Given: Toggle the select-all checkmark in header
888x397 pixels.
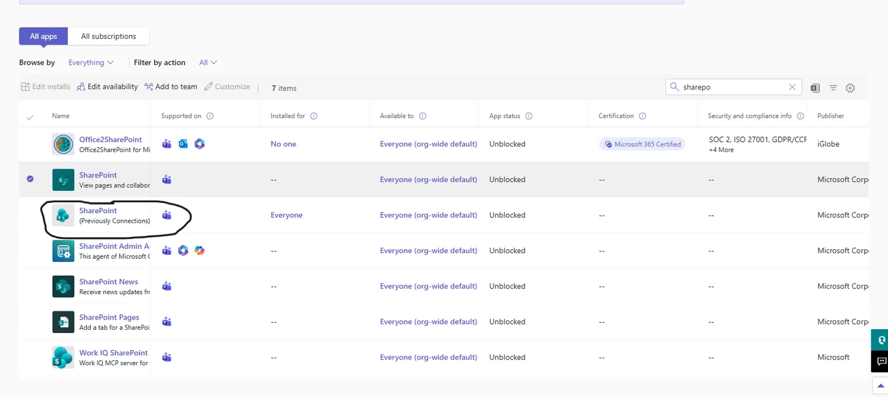Looking at the screenshot, I should tap(30, 117).
